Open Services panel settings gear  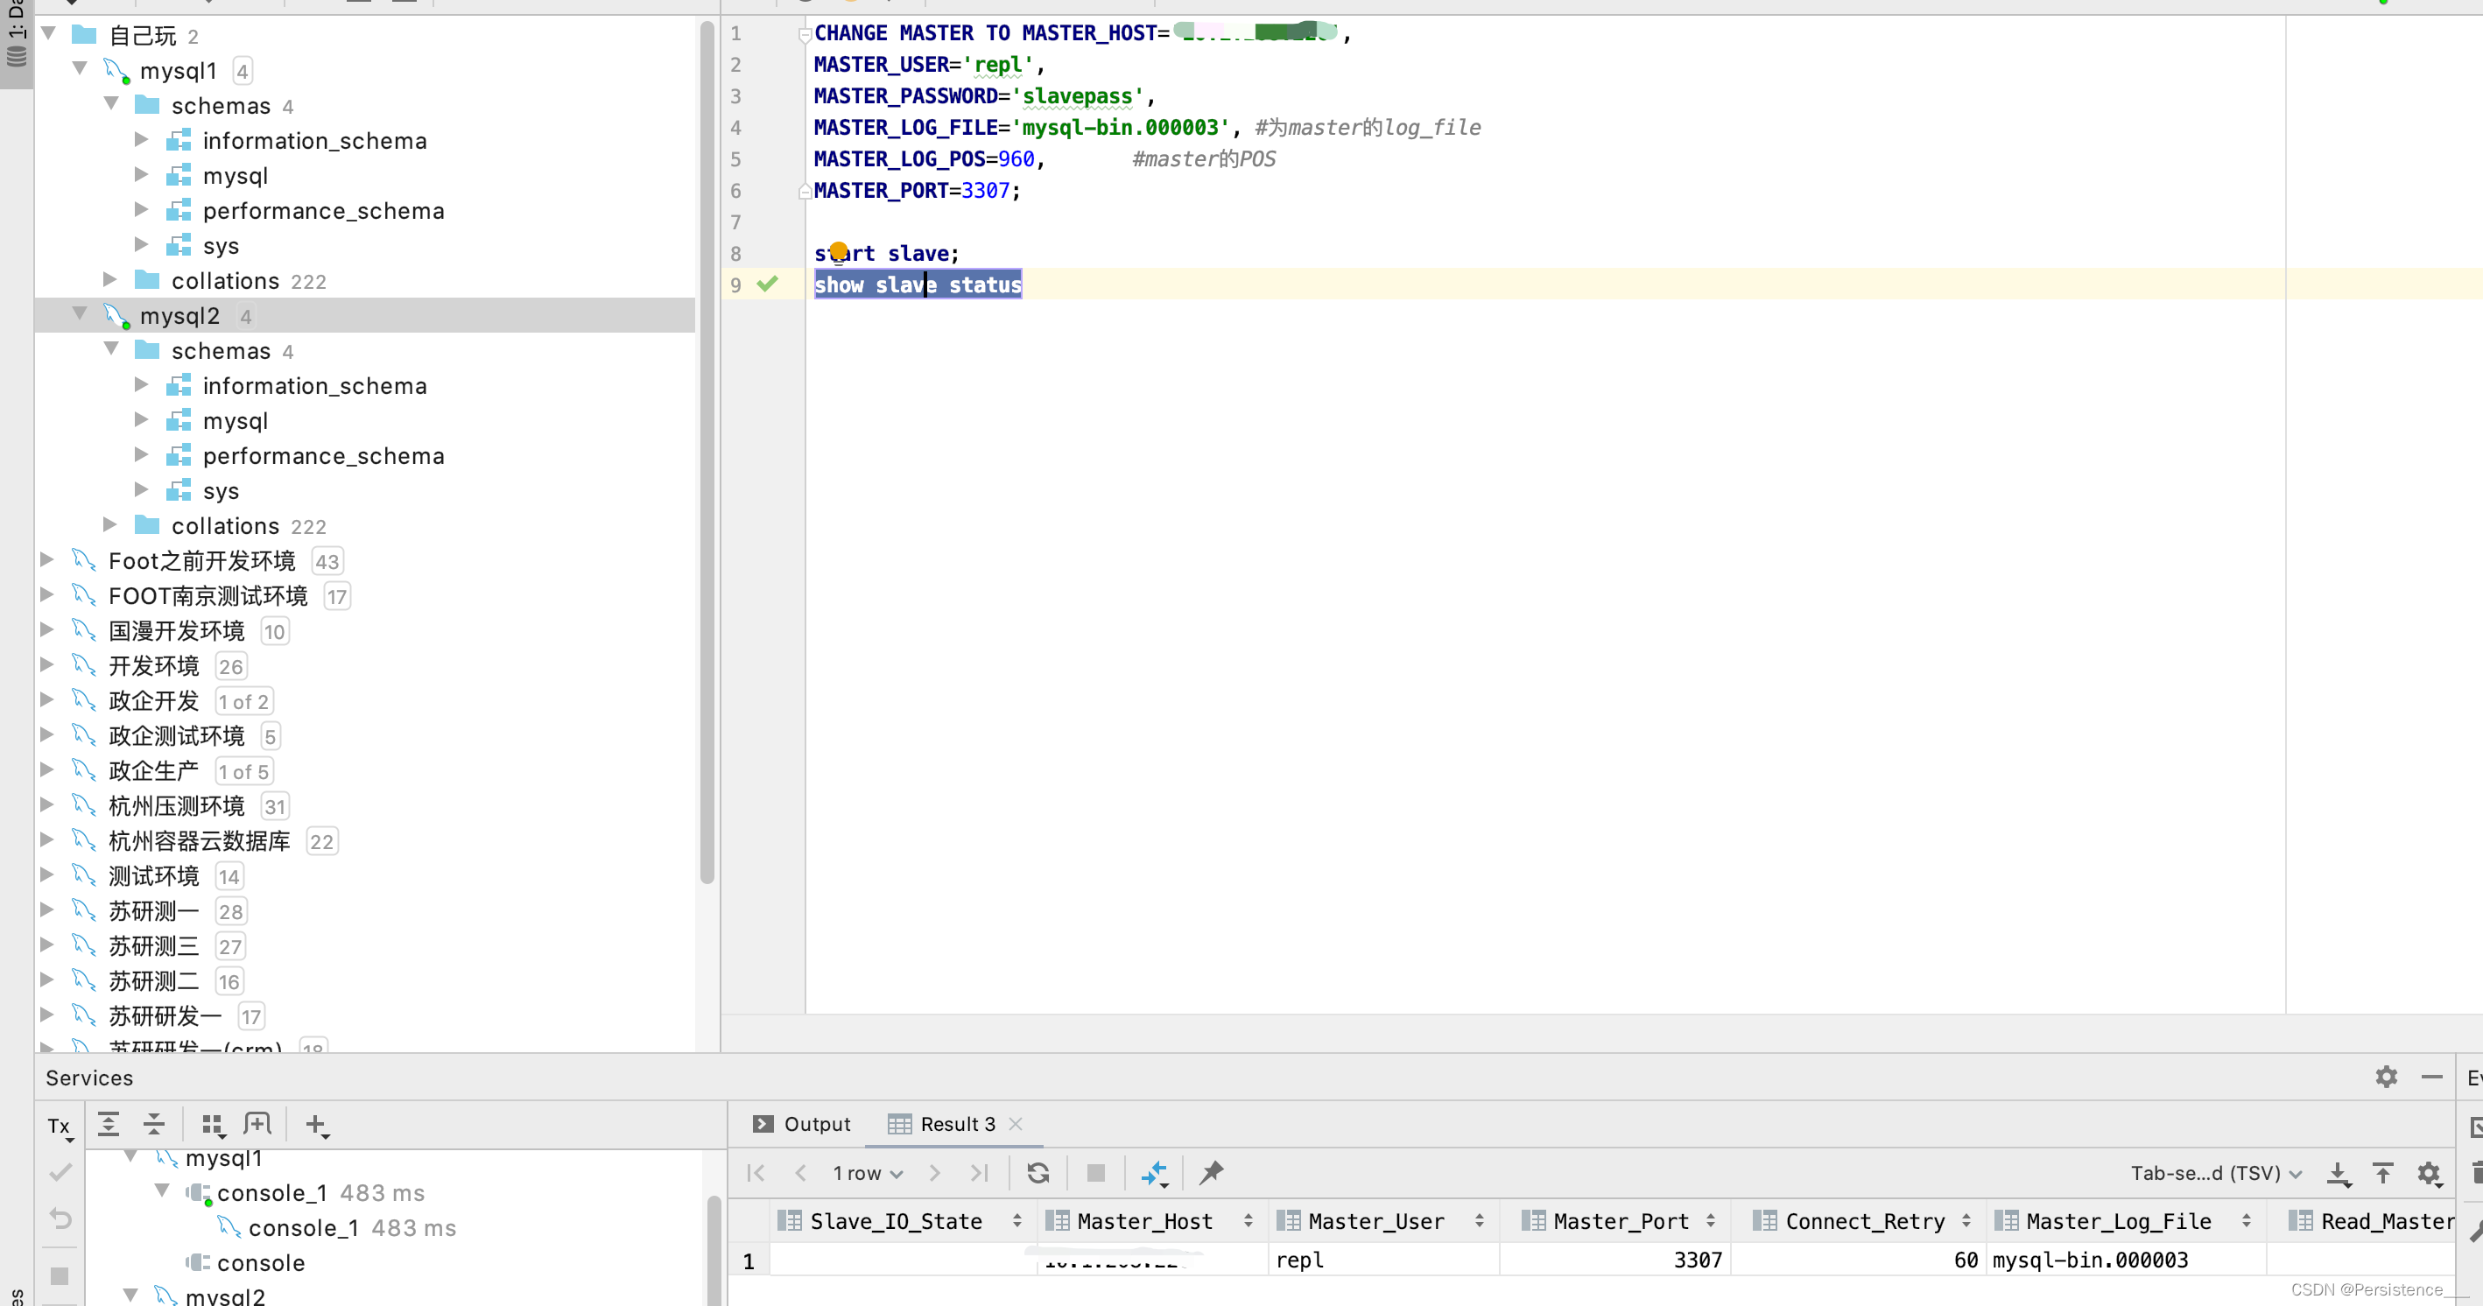pos(2386,1077)
